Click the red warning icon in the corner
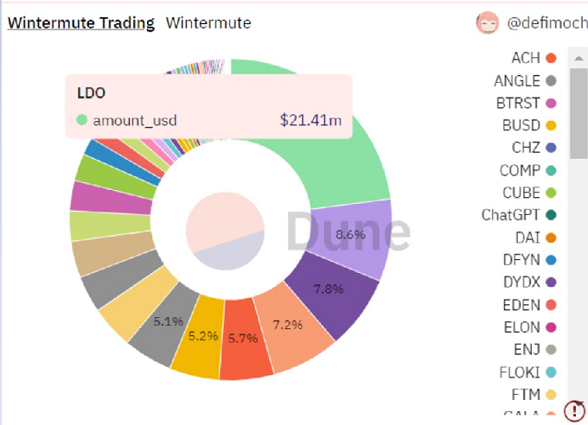The width and height of the screenshot is (588, 425). (574, 411)
